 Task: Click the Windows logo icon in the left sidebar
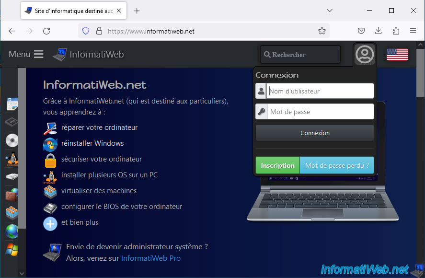pyautogui.click(x=11, y=250)
